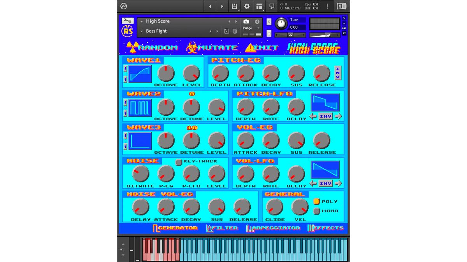
Task: Toggle the PV button in instrument header
Action: coord(344,33)
